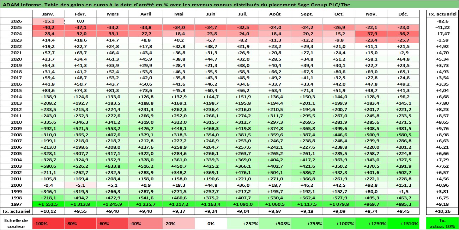This screenshot has height=230, width=459.
Task: Click the +151,9 cell for Juil. 2014
Action: [x=242, y=97]
